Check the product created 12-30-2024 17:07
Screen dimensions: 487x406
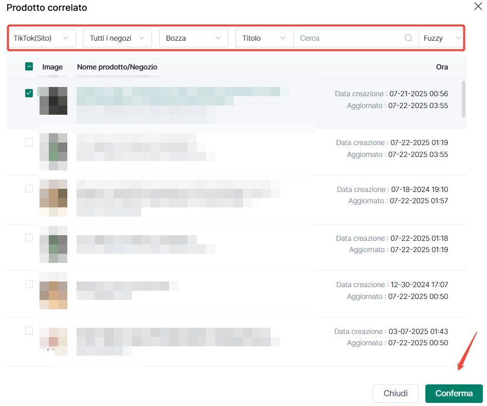tap(29, 284)
